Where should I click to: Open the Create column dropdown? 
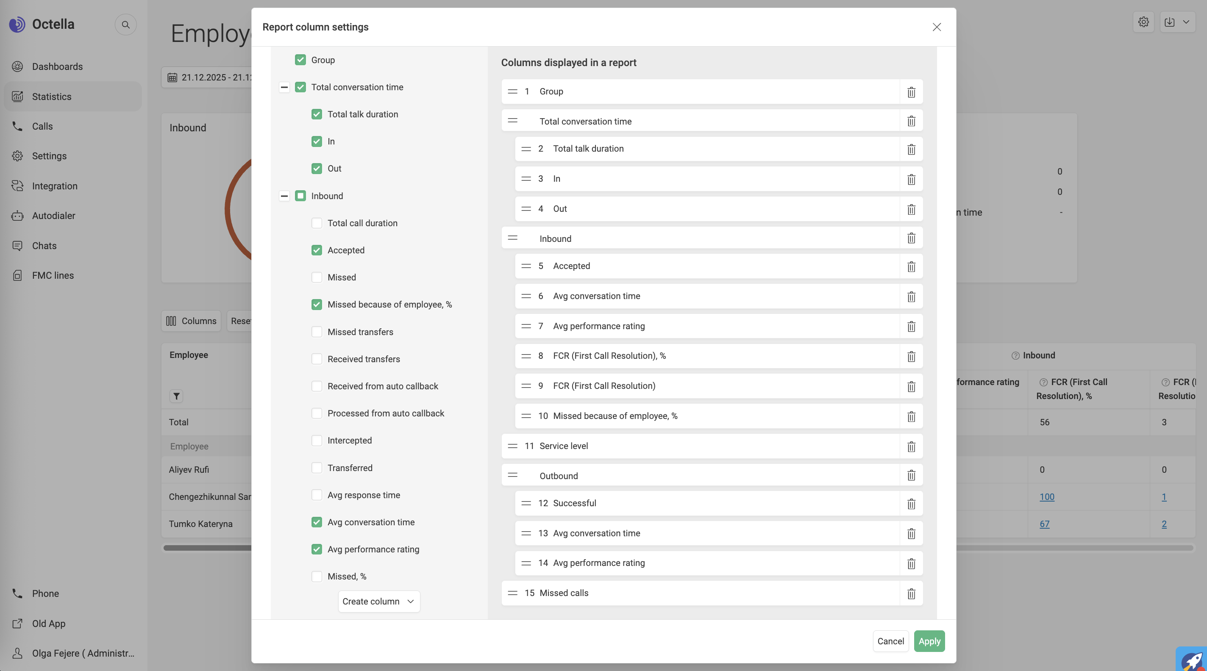coord(378,601)
